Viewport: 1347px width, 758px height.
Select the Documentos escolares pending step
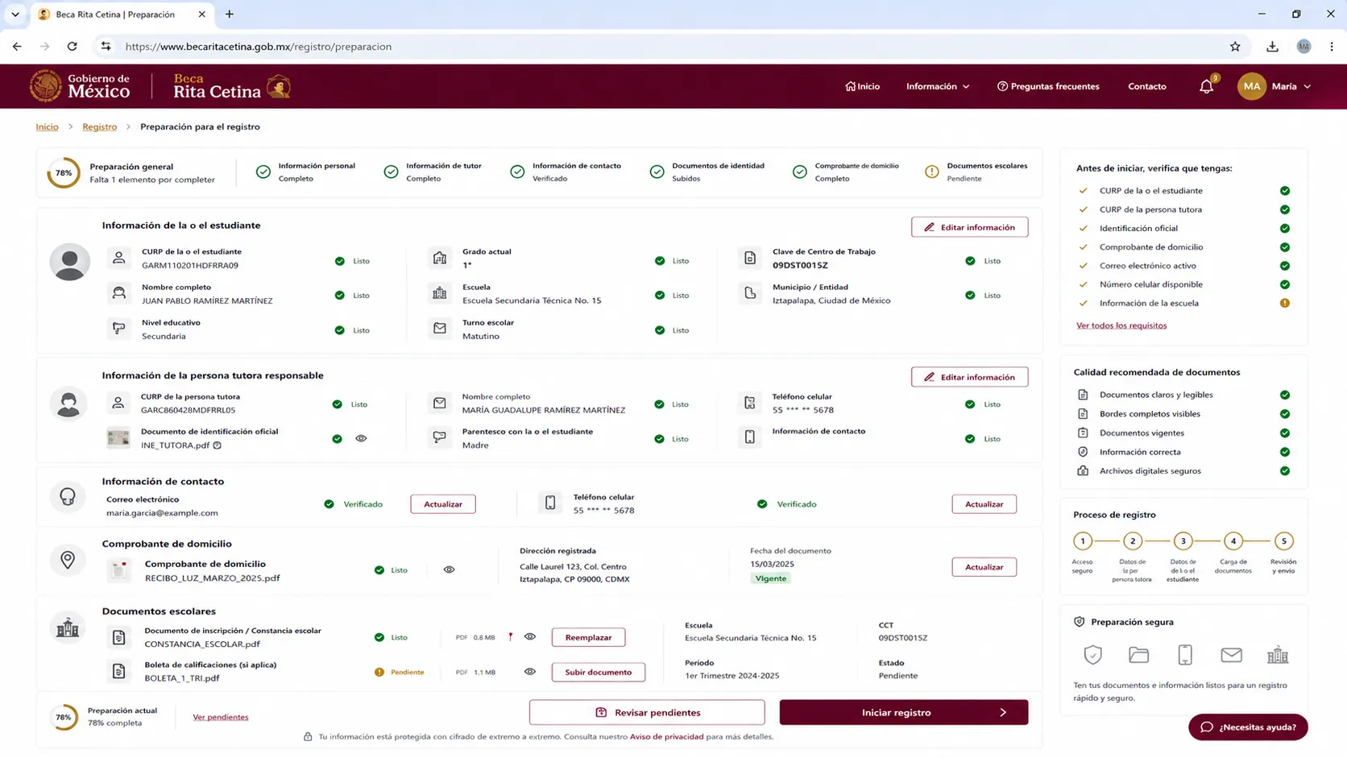point(976,172)
